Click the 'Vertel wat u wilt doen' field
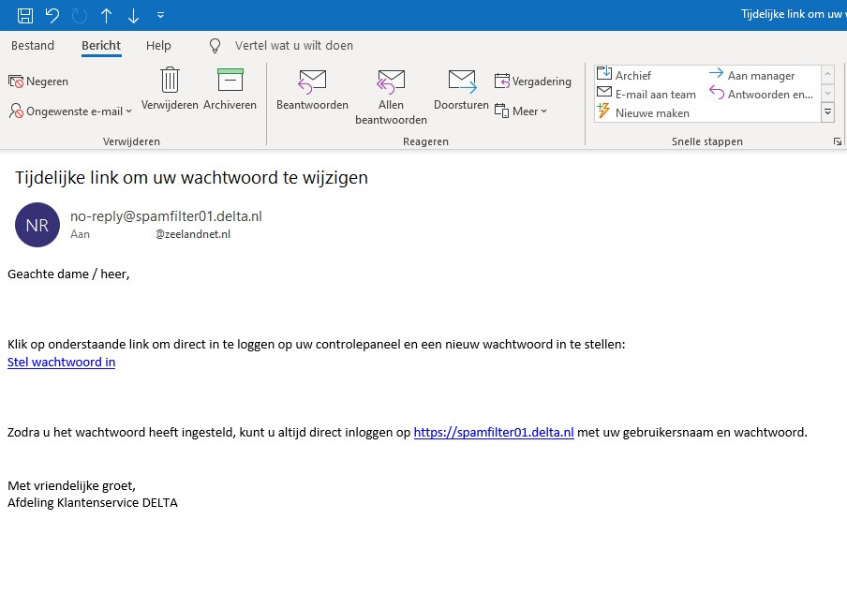This screenshot has height=608, width=847. [294, 45]
